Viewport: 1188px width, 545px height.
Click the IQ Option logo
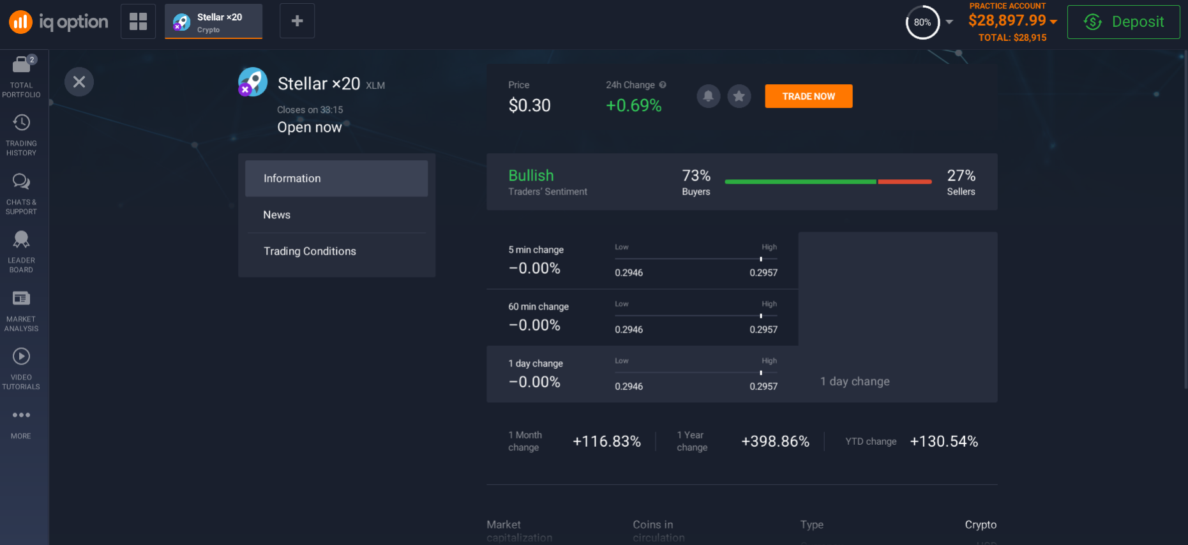click(58, 22)
